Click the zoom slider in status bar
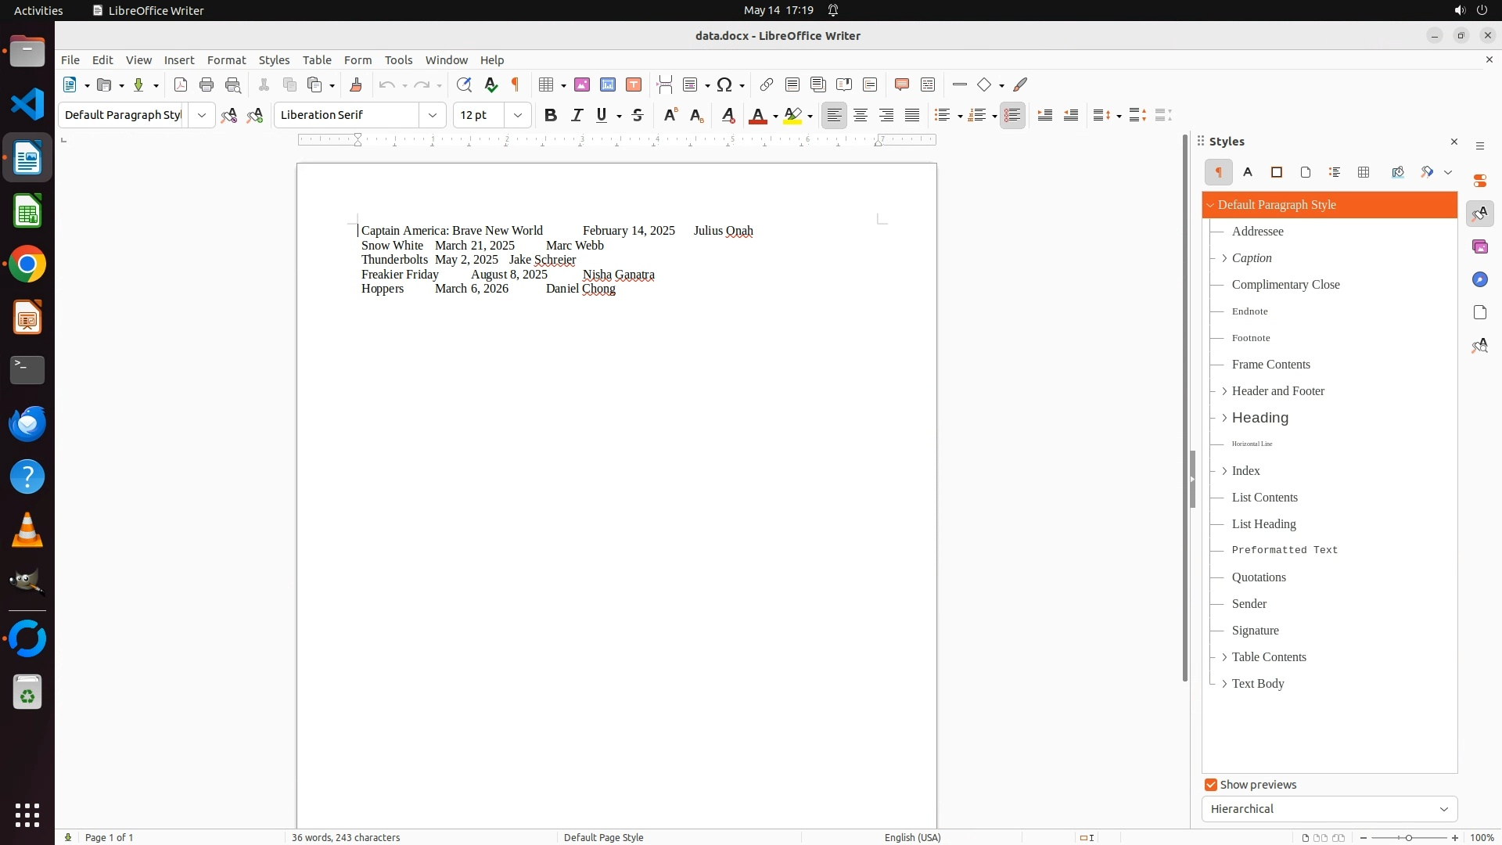This screenshot has height=845, width=1502. [1409, 837]
